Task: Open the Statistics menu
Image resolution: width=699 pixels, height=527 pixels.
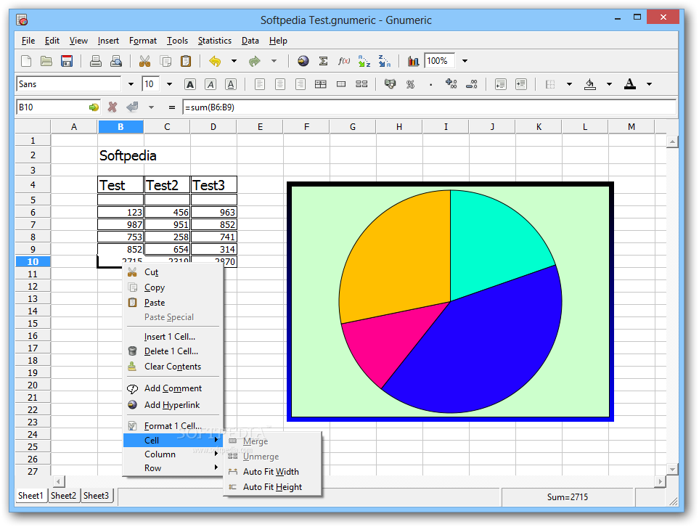Action: tap(214, 41)
